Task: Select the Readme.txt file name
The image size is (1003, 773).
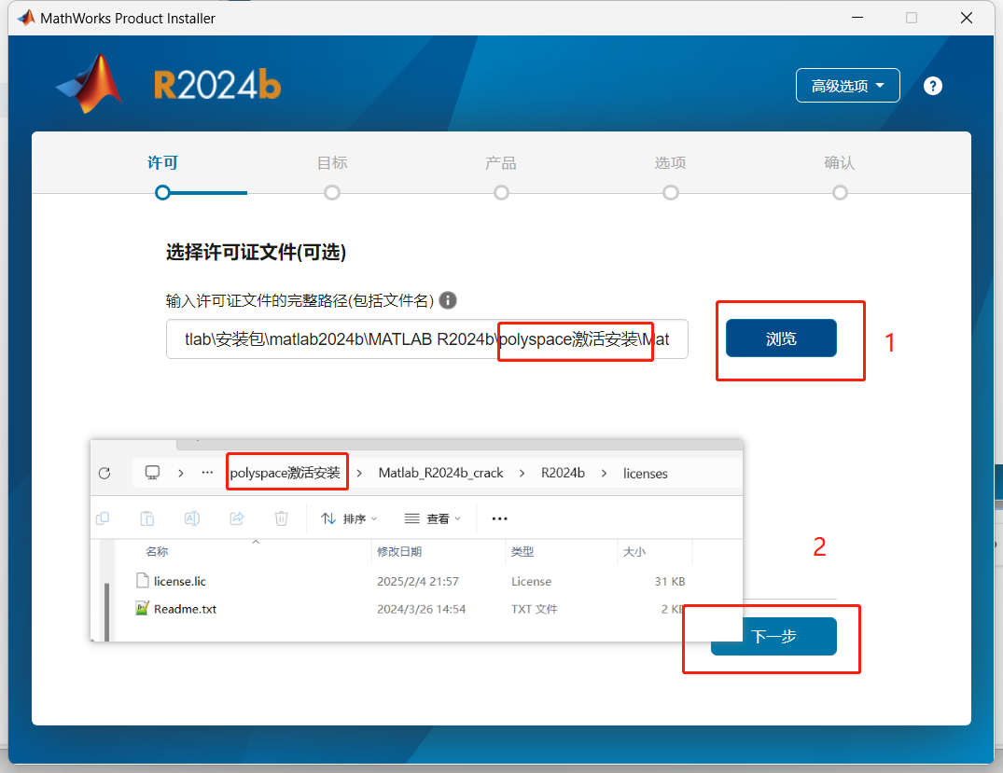Action: coord(185,609)
